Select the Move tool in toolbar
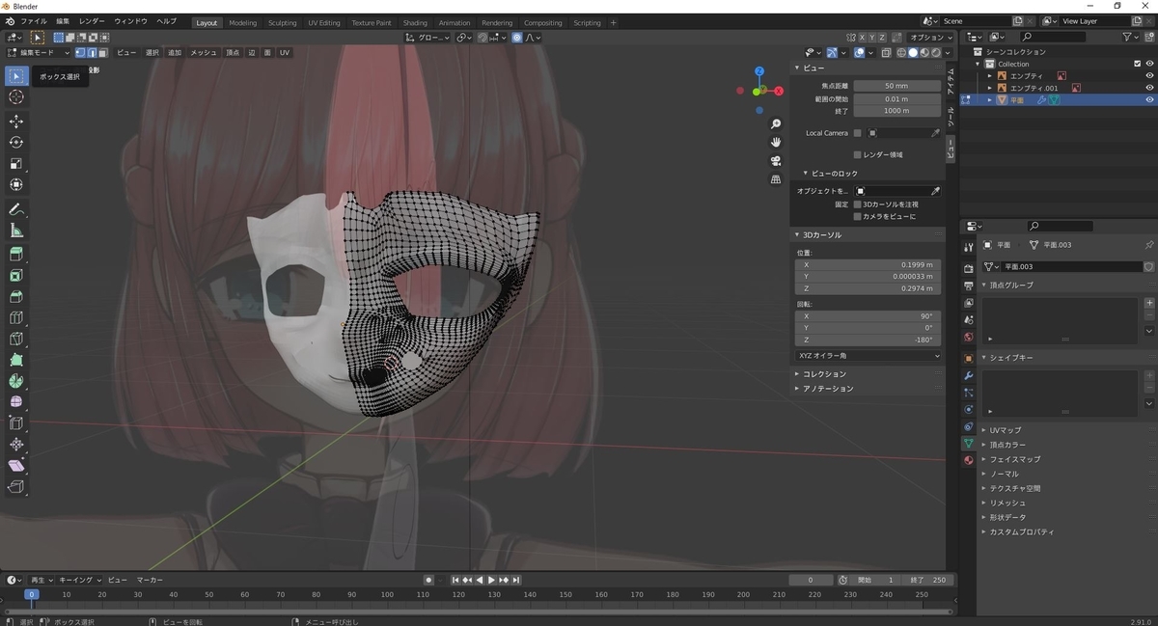Image resolution: width=1158 pixels, height=626 pixels. (16, 121)
